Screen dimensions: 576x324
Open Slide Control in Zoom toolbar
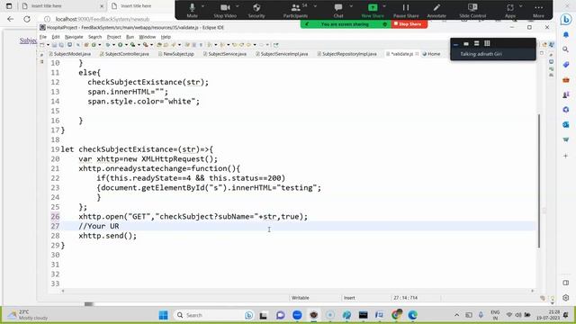pyautogui.click(x=472, y=10)
